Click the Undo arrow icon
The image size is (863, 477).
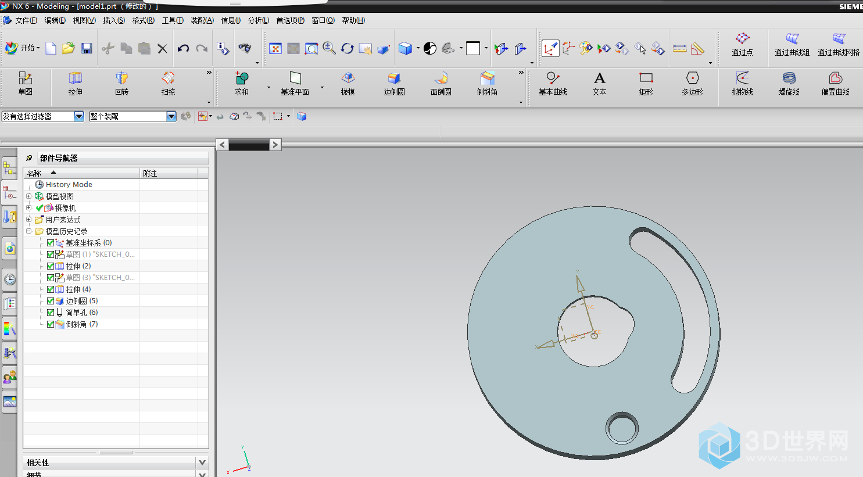[183, 48]
